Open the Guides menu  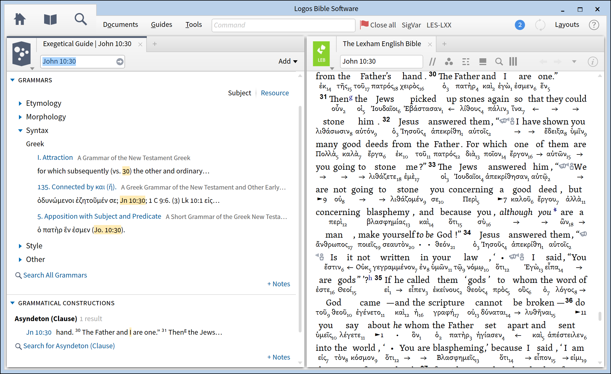(x=161, y=25)
